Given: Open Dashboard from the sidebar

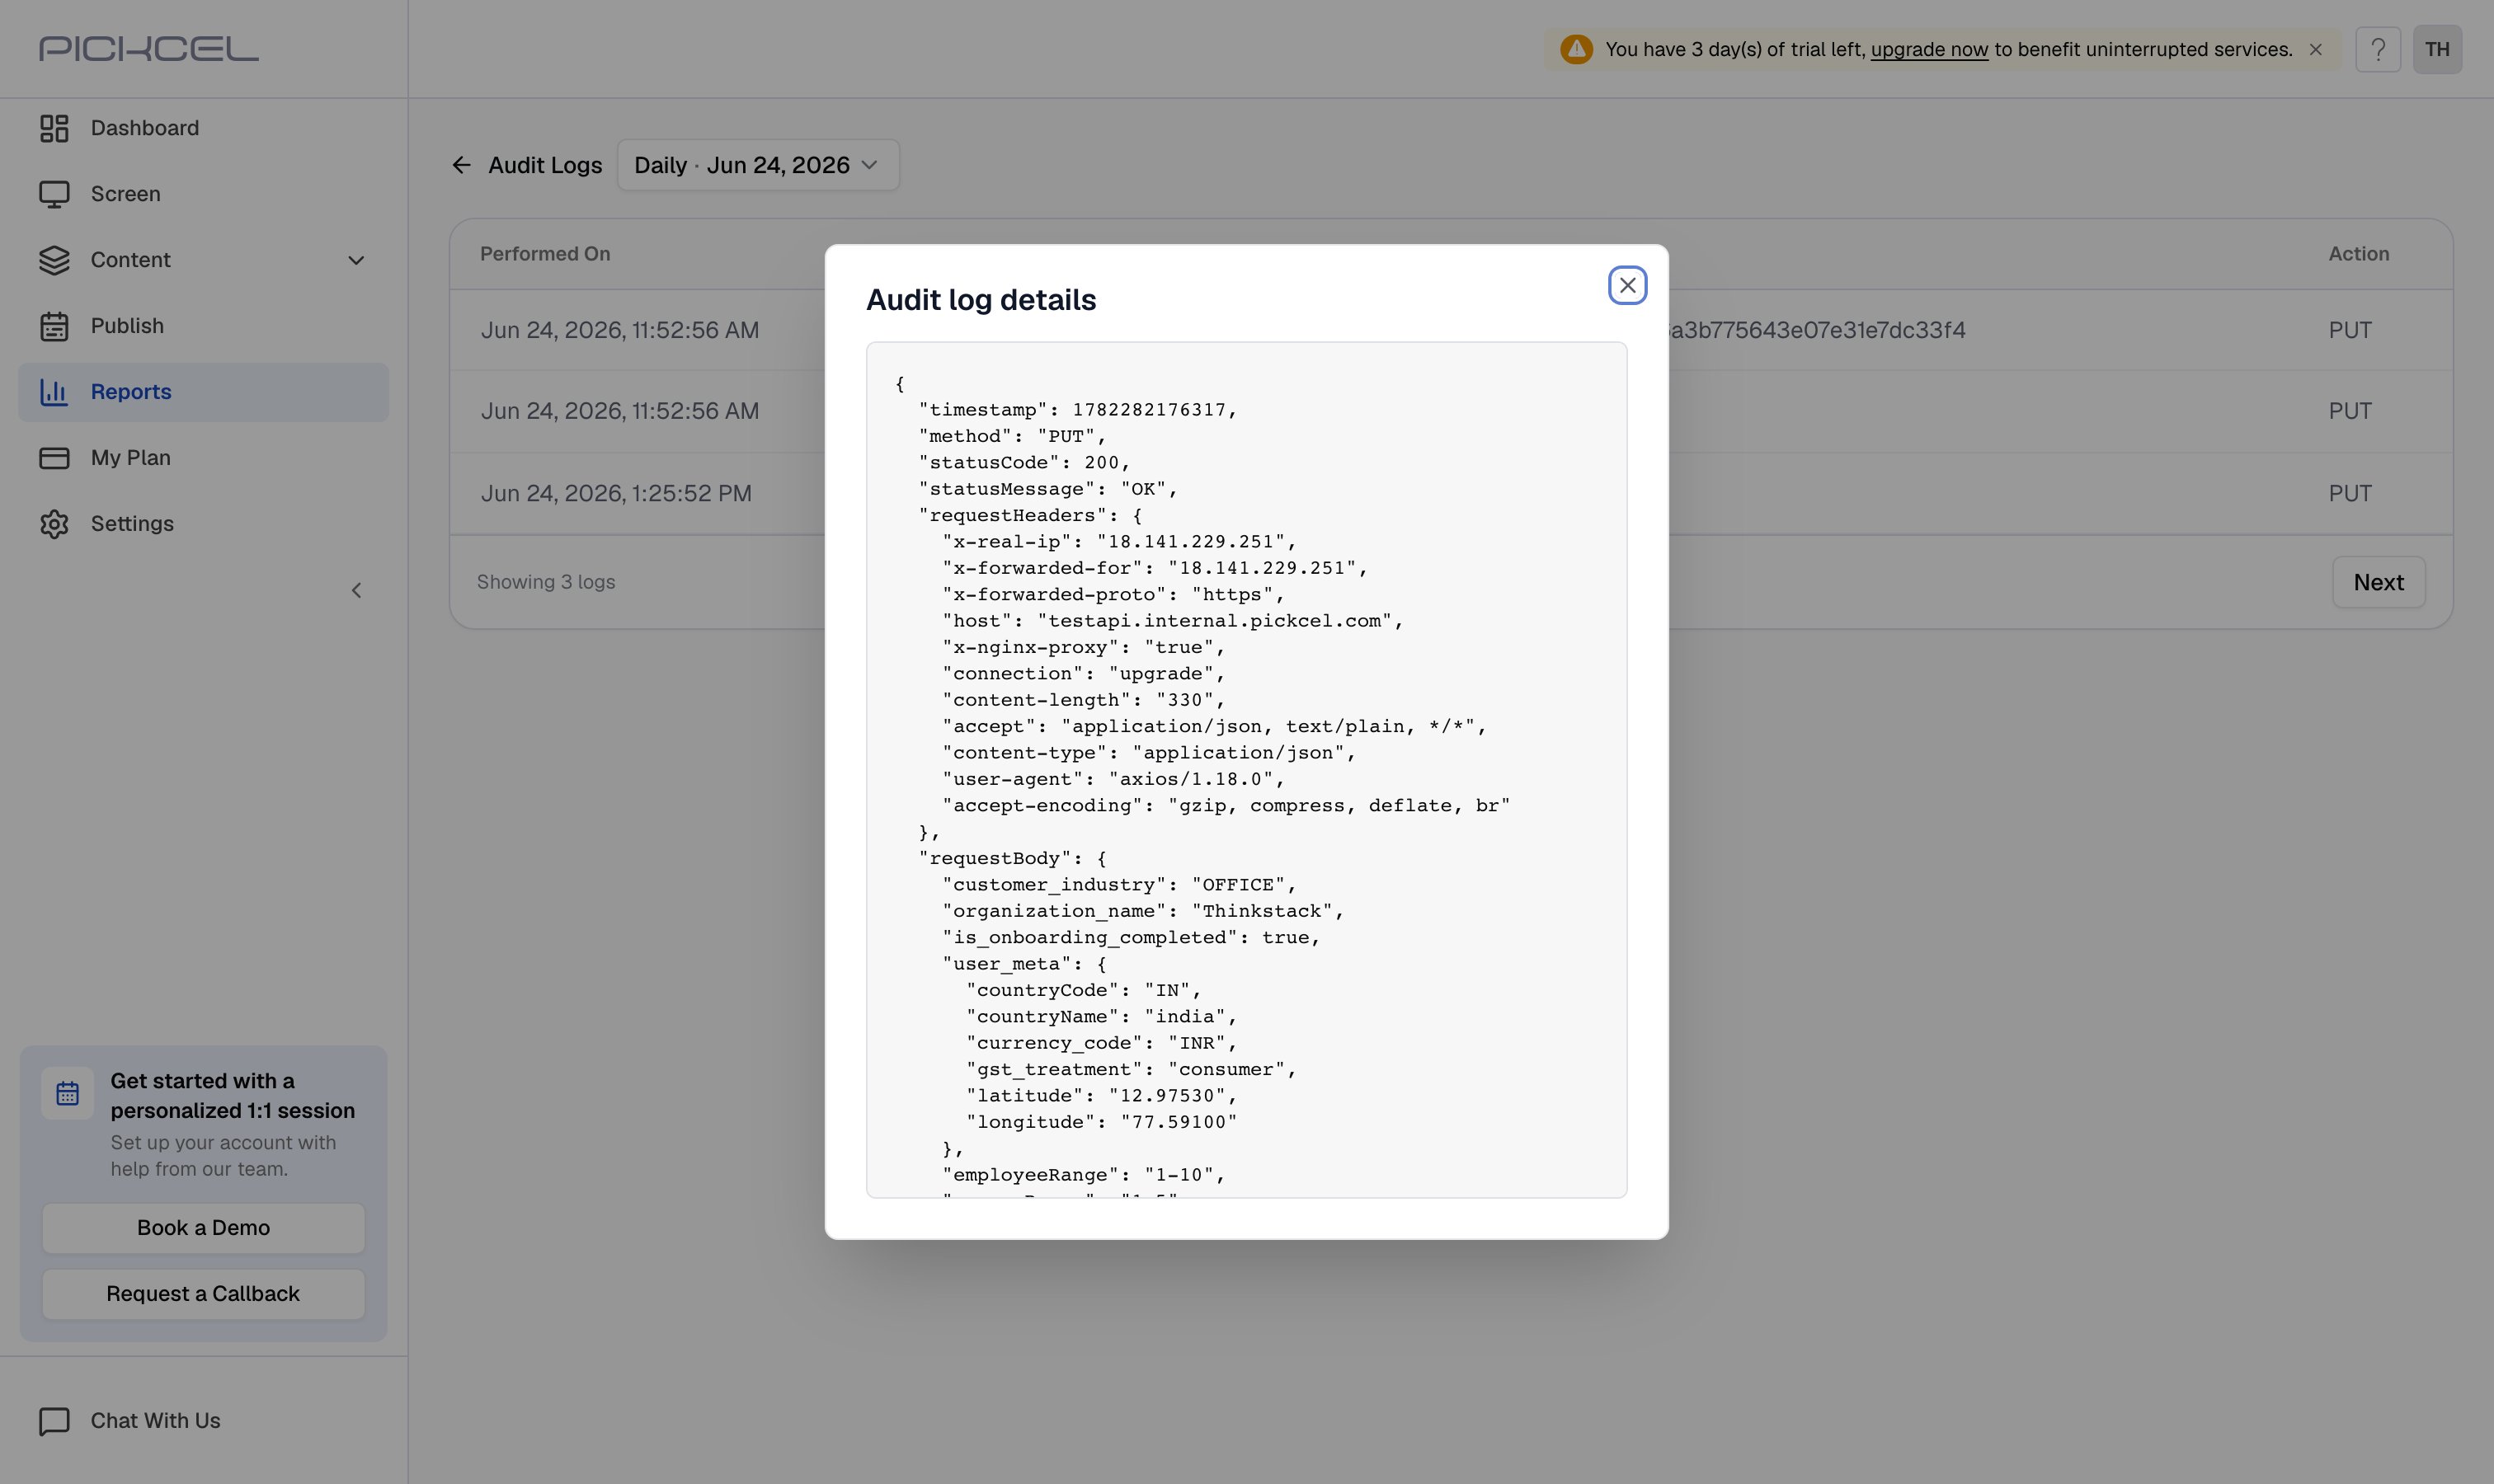Looking at the screenshot, I should point(203,128).
